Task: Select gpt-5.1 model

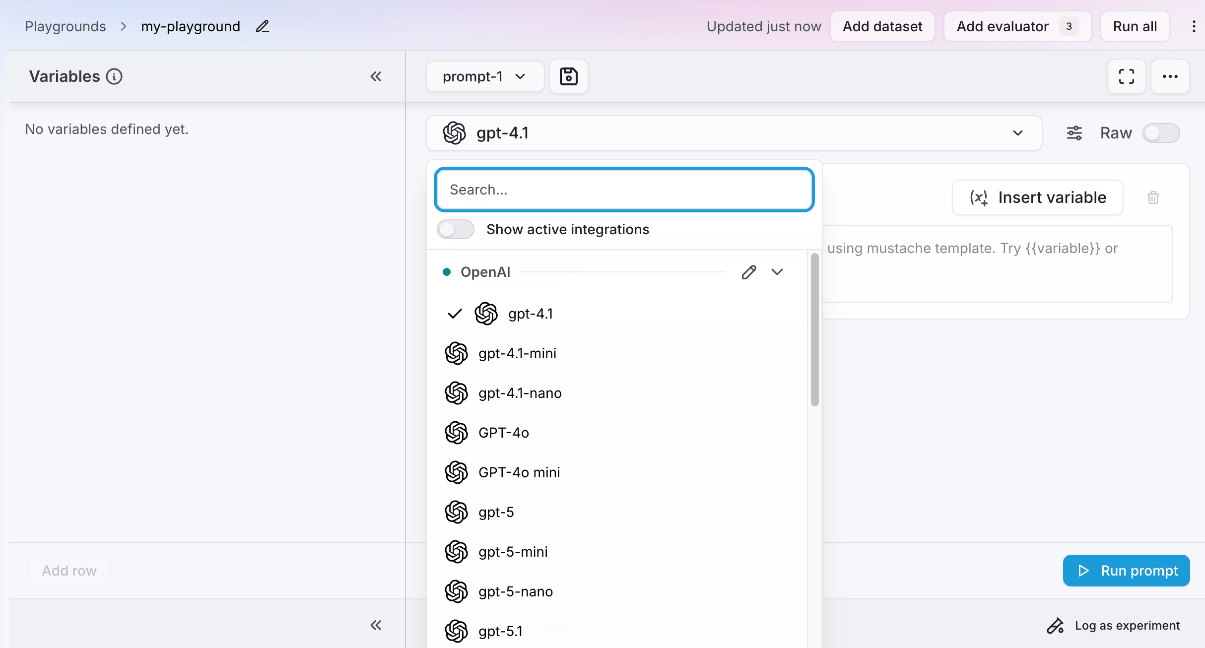Action: point(617,631)
